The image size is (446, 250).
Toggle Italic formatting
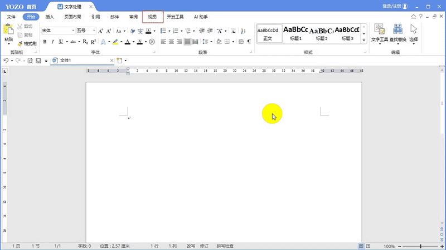pyautogui.click(x=52, y=42)
